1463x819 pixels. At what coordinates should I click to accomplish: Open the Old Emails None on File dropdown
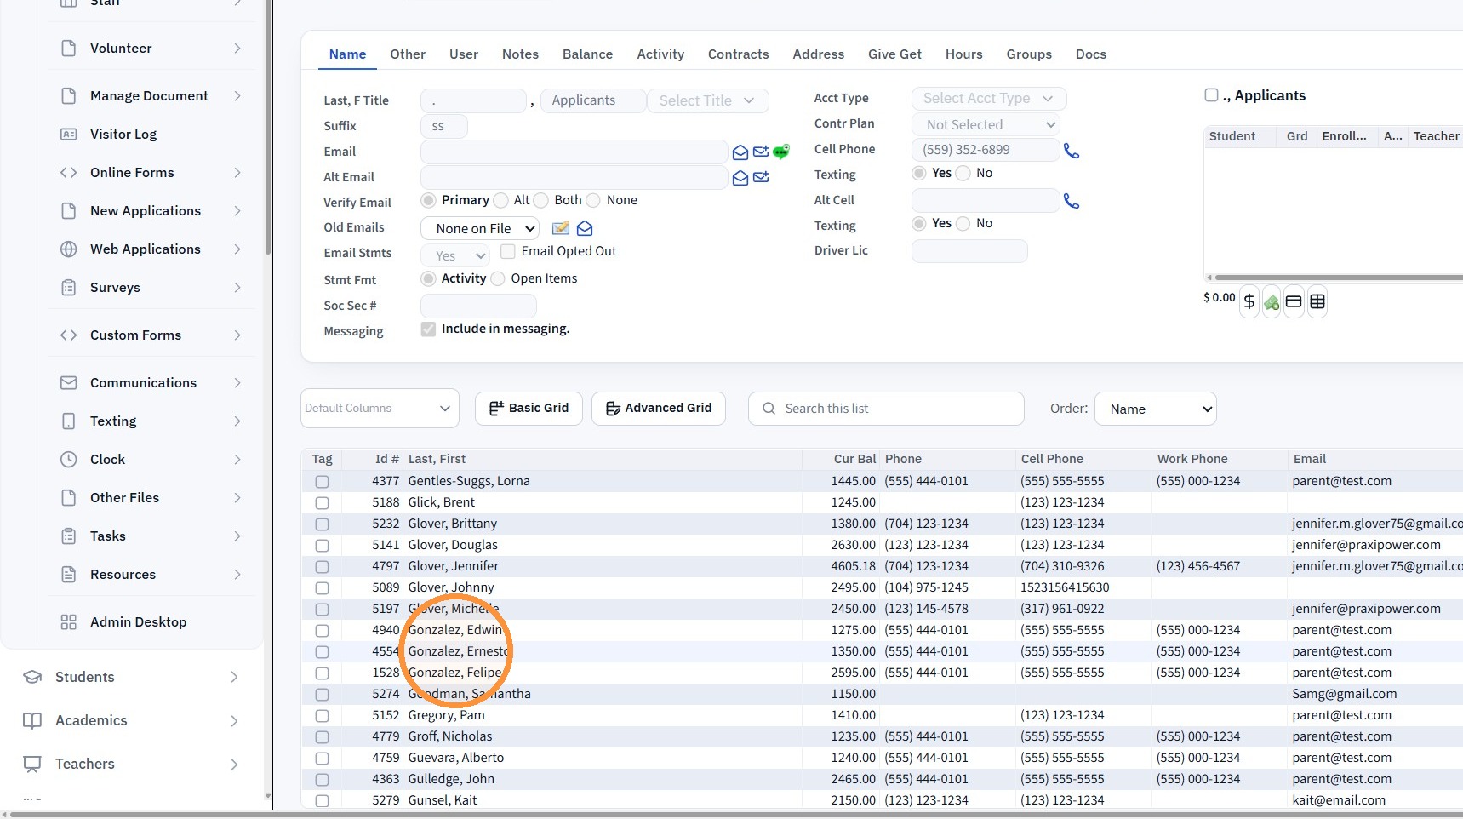pyautogui.click(x=480, y=228)
